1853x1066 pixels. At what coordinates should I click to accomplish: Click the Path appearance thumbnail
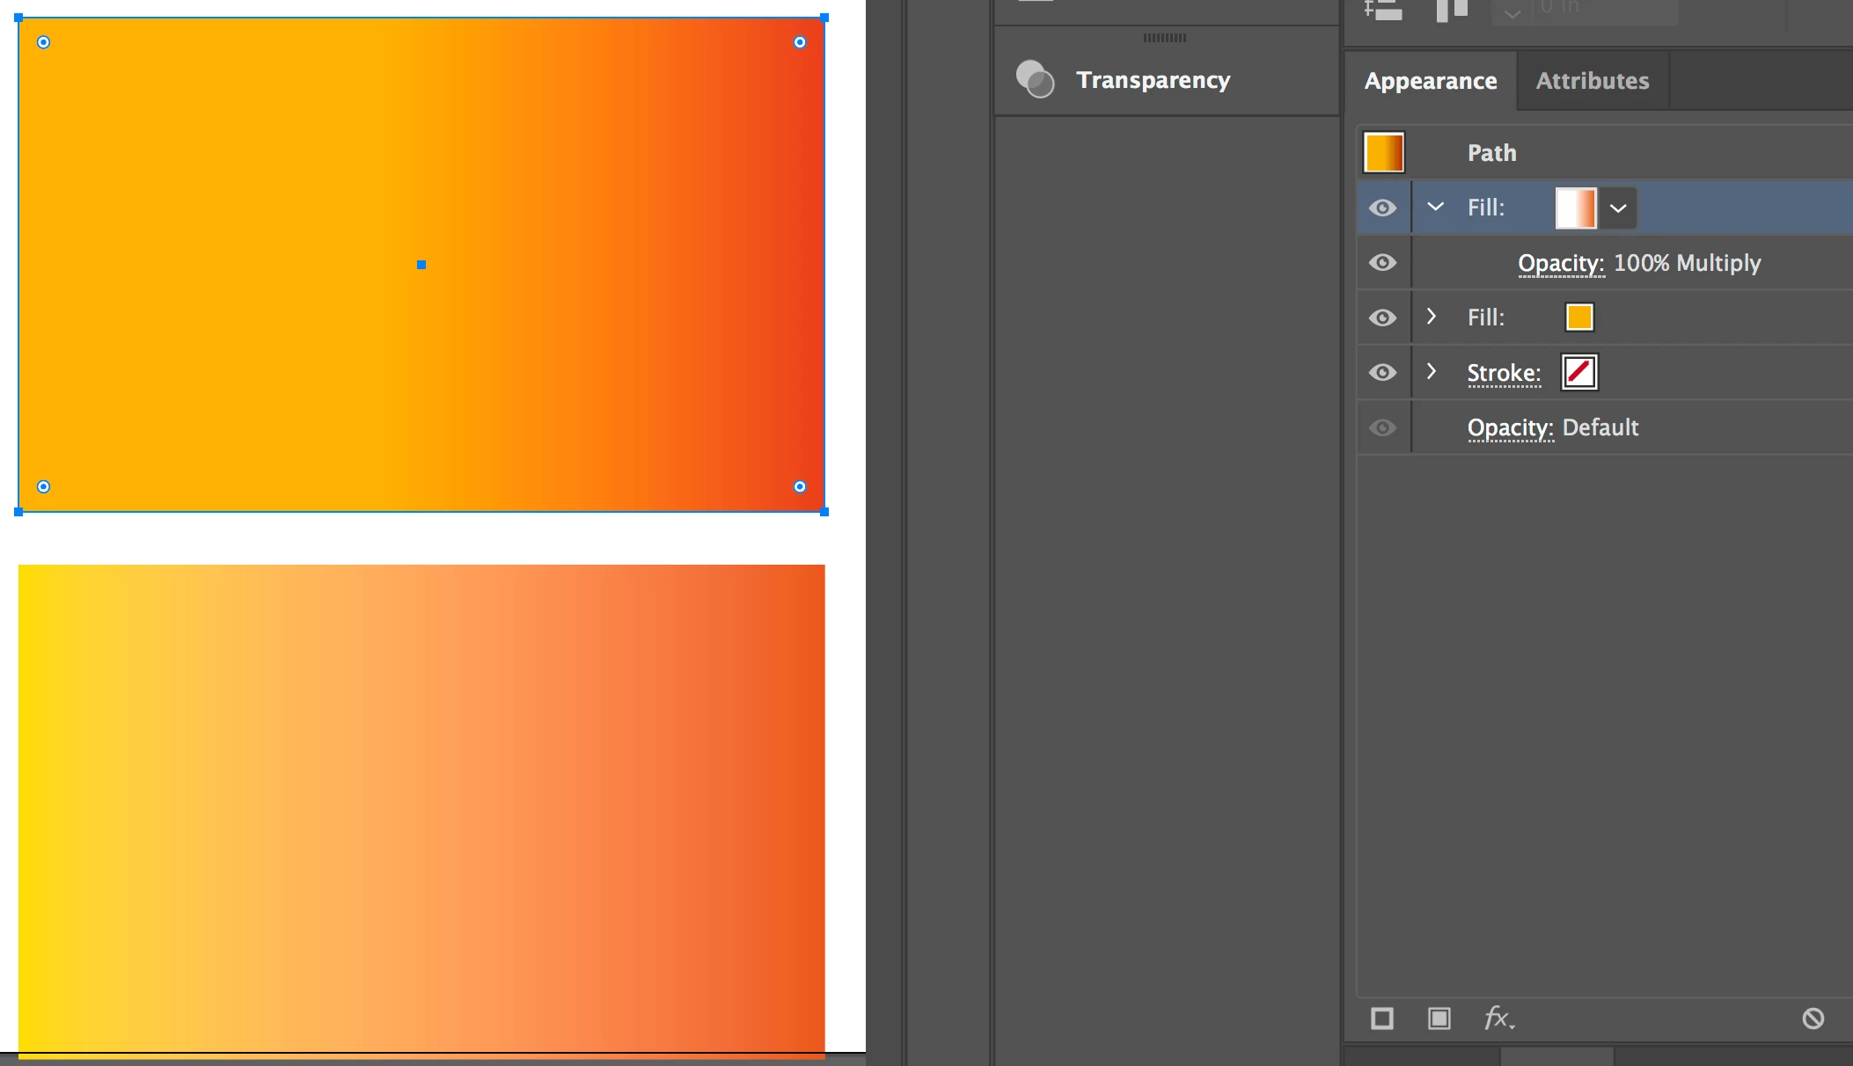[1384, 153]
